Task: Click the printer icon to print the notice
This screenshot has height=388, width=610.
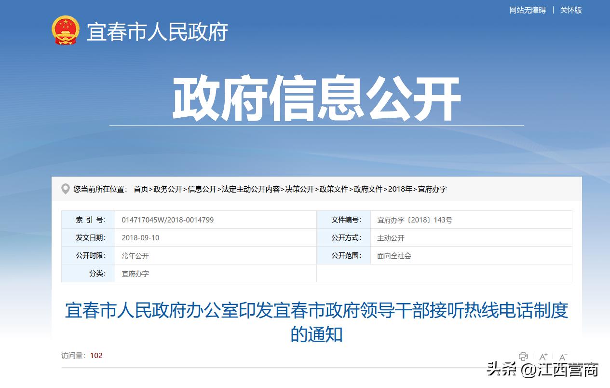Action: pos(524,357)
